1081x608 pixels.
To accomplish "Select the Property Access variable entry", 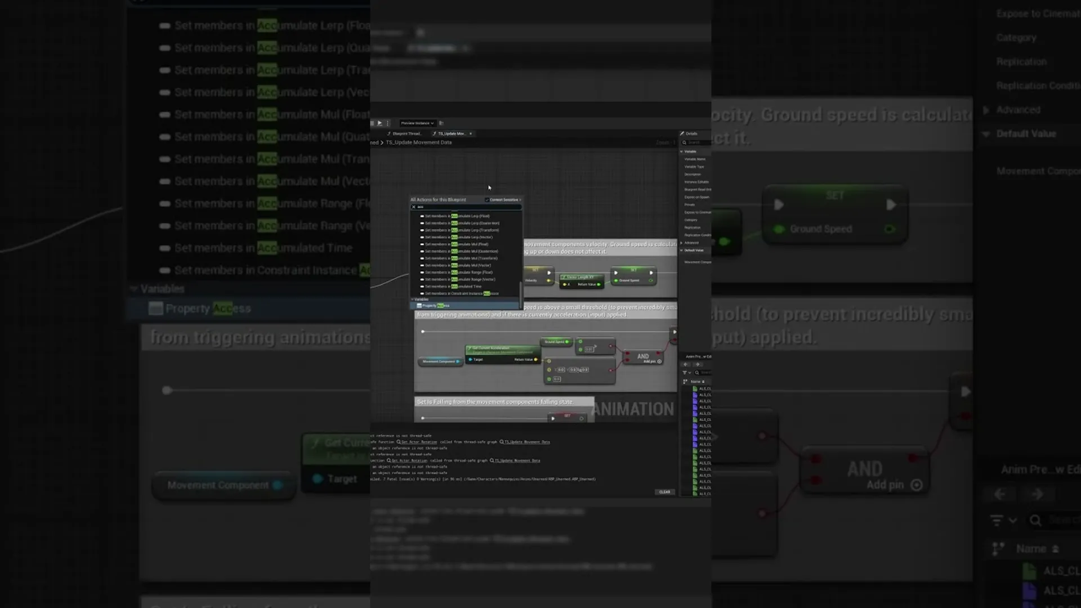I will pyautogui.click(x=436, y=306).
